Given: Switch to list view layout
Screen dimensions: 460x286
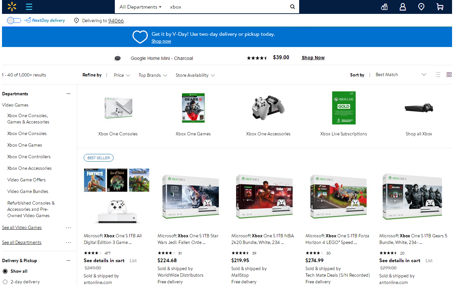Looking at the screenshot, I should [x=438, y=74].
